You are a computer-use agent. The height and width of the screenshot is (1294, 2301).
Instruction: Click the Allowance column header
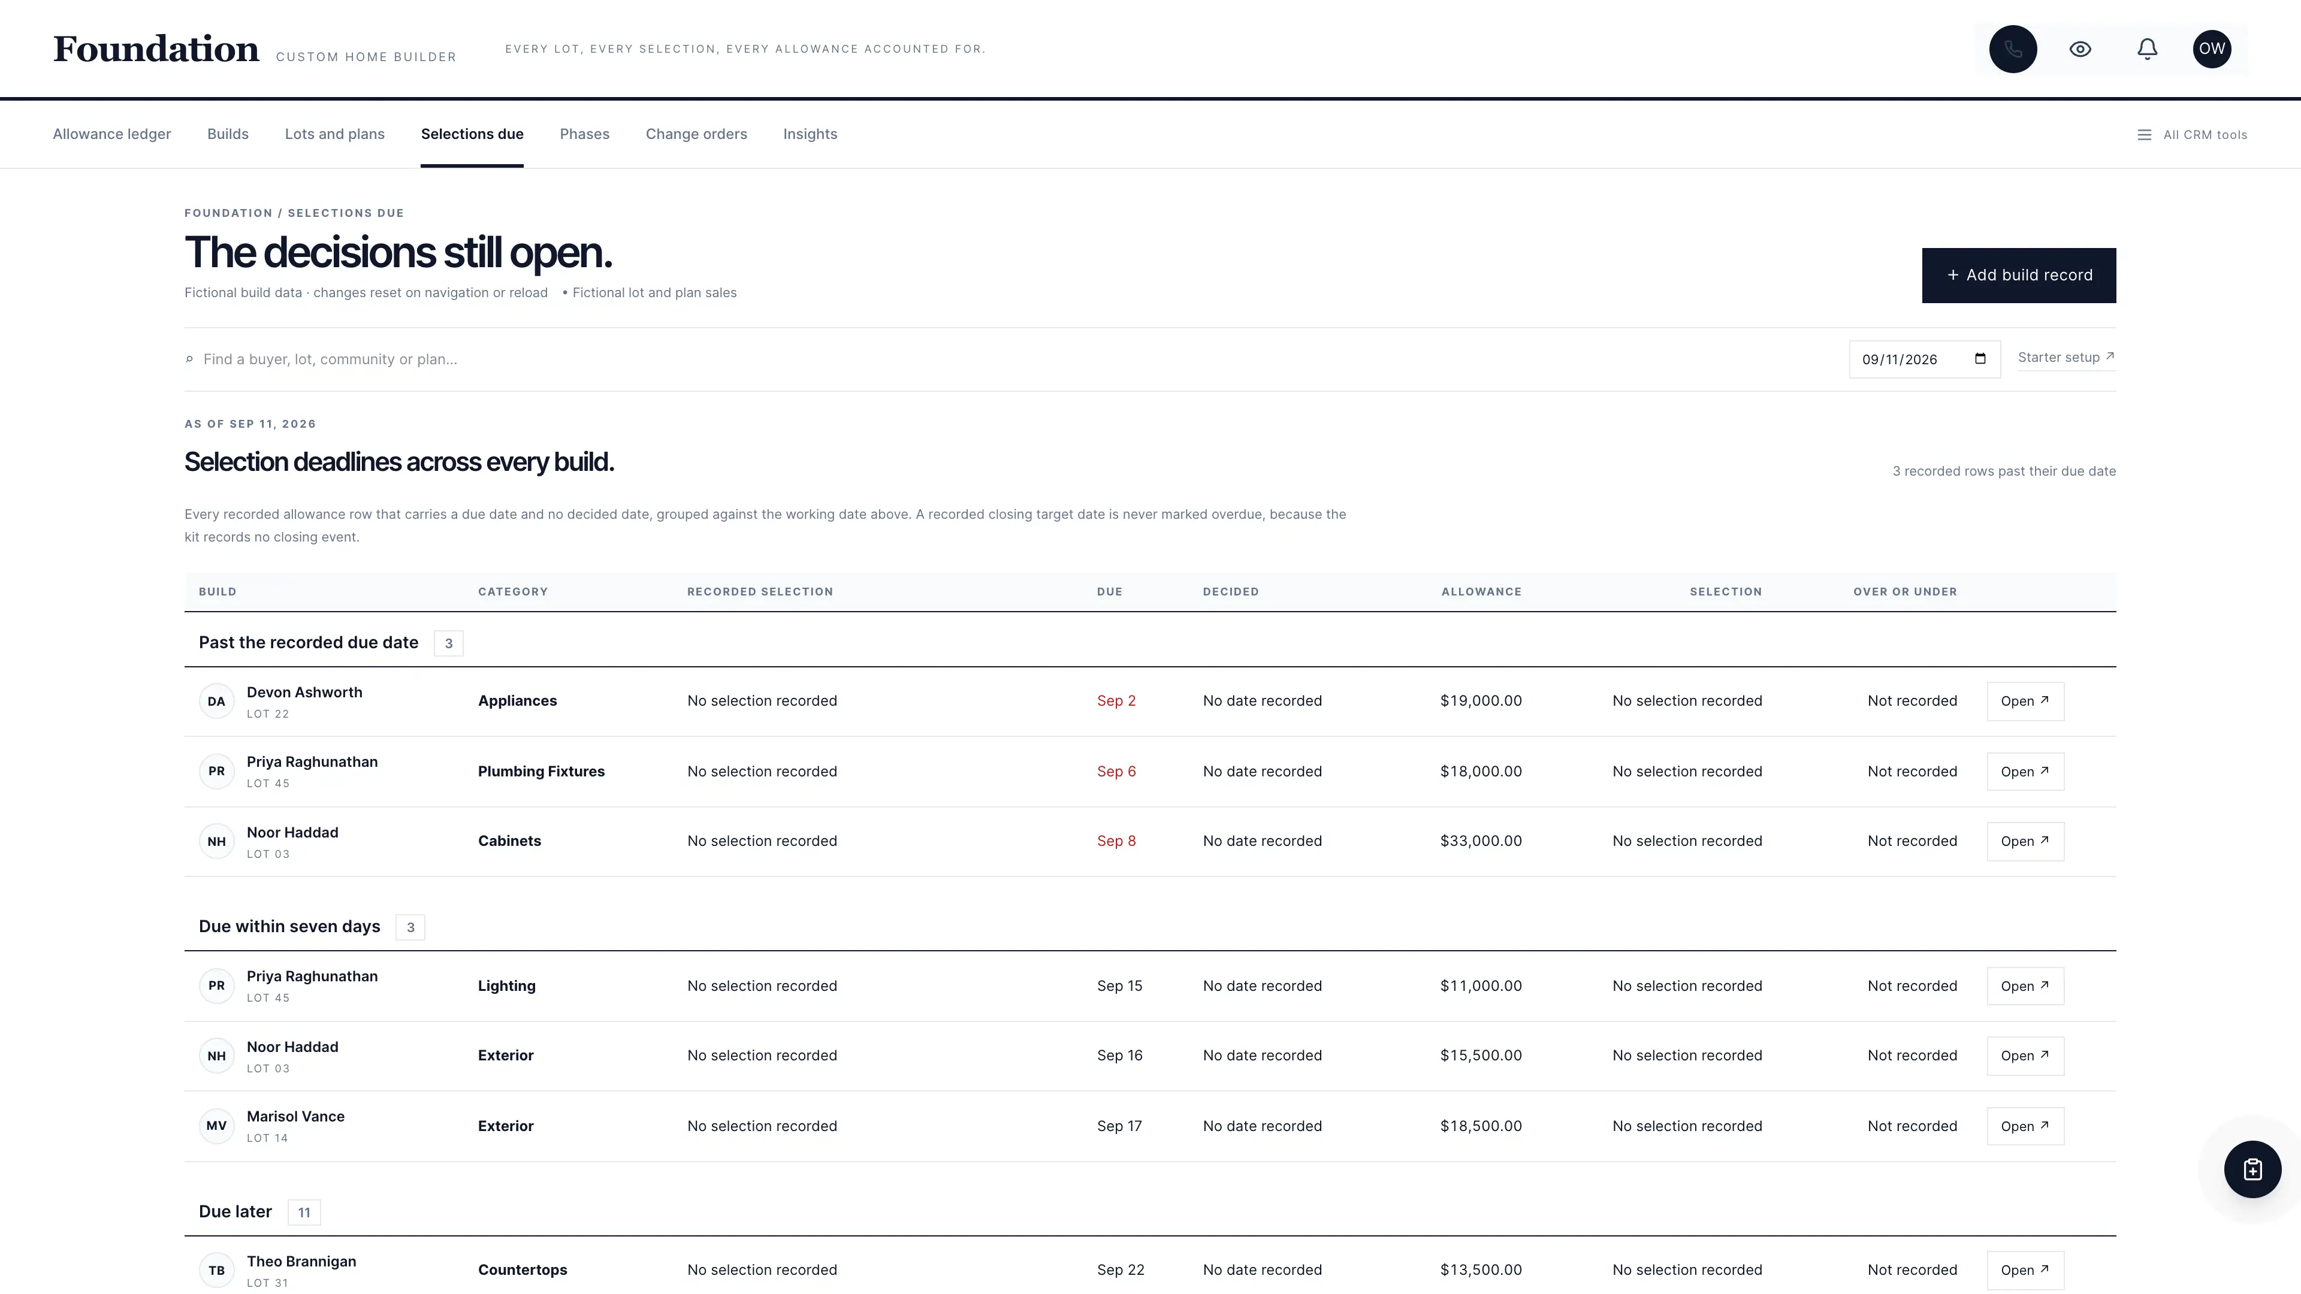tap(1481, 592)
